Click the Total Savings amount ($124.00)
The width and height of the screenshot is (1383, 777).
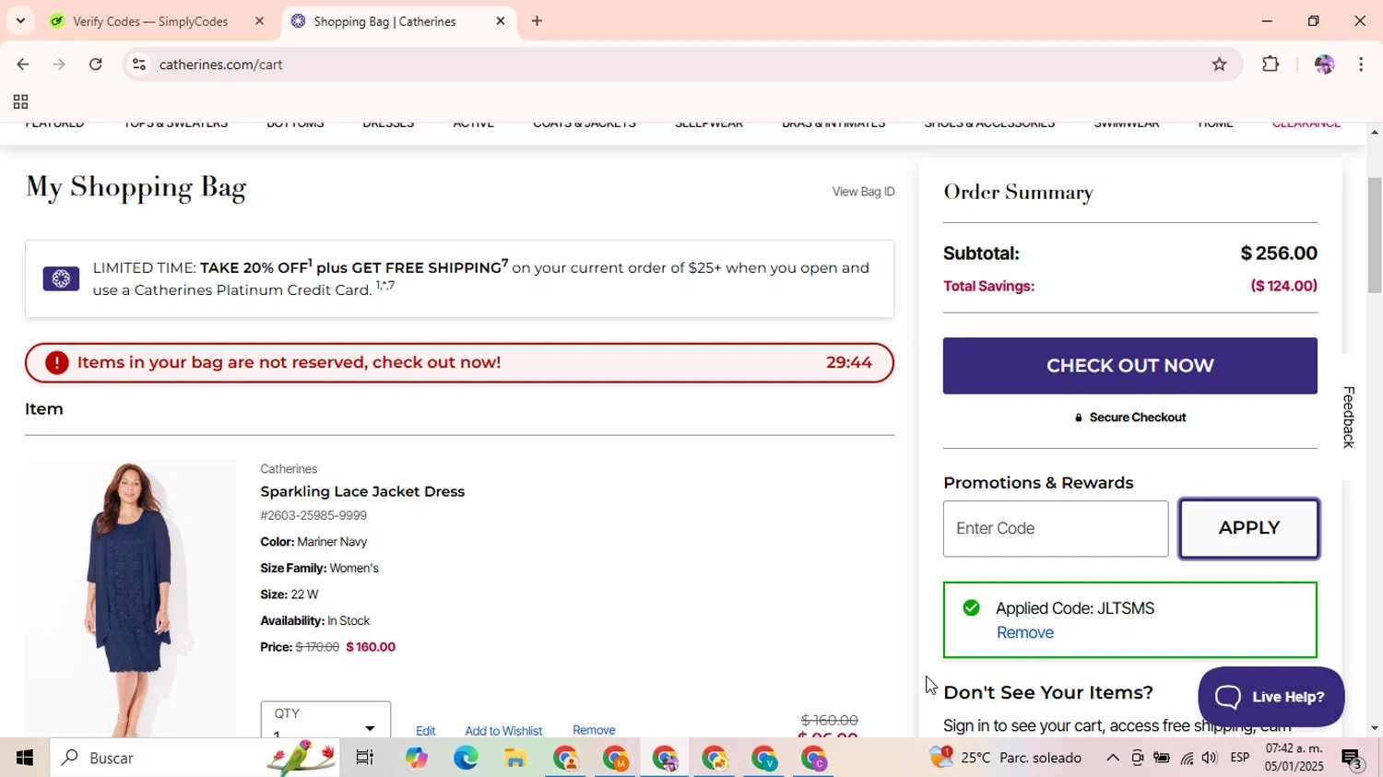tap(1283, 286)
